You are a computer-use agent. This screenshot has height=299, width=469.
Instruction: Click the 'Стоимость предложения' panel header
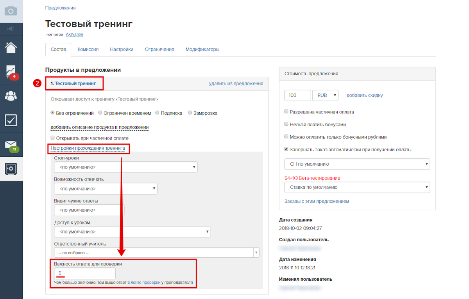(358, 73)
